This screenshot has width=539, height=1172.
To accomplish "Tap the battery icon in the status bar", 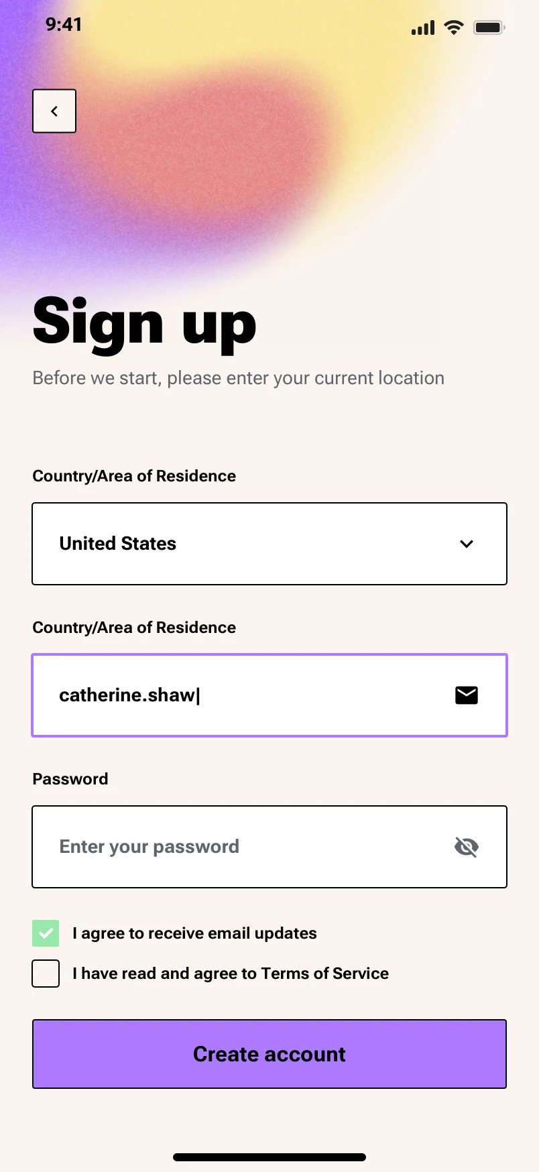I will [x=489, y=27].
